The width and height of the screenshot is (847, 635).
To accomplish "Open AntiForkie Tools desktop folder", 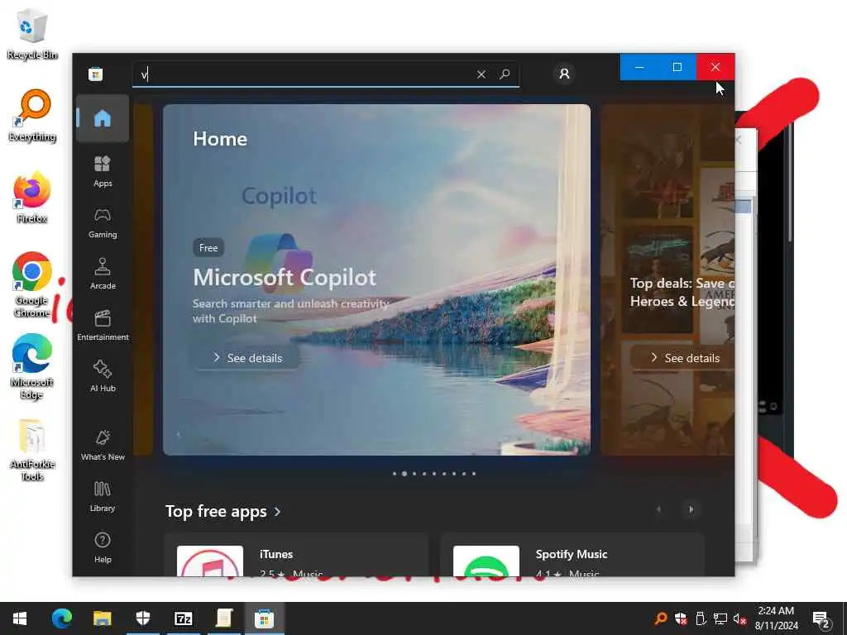I will 32,450.
